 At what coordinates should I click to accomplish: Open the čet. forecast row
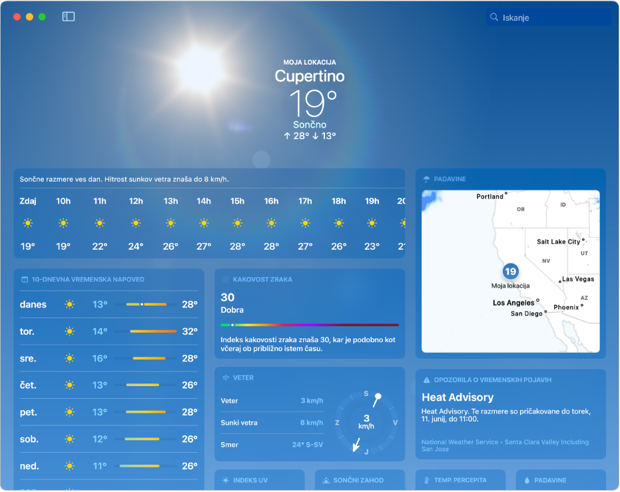coord(109,385)
